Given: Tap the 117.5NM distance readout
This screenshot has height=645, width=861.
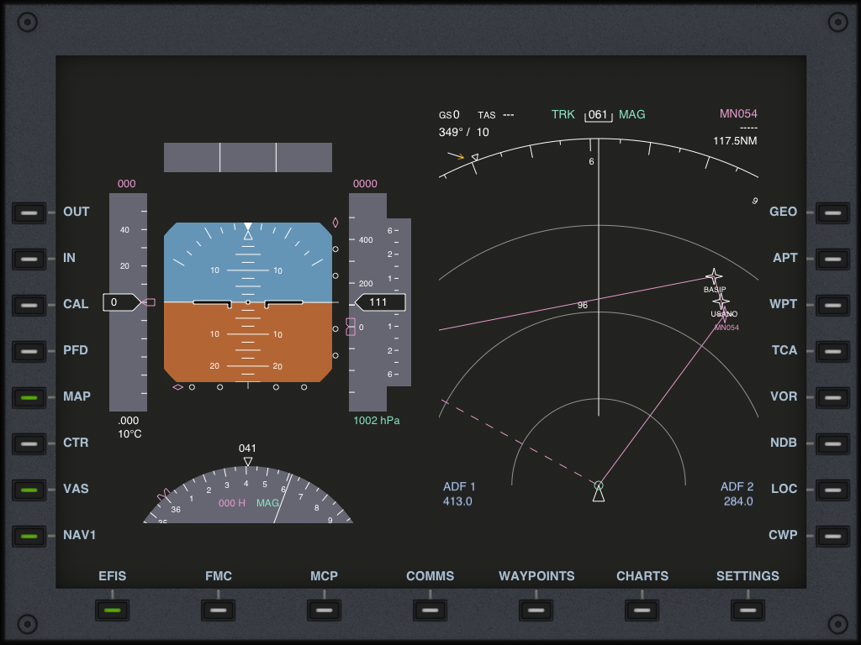Looking at the screenshot, I should [735, 141].
